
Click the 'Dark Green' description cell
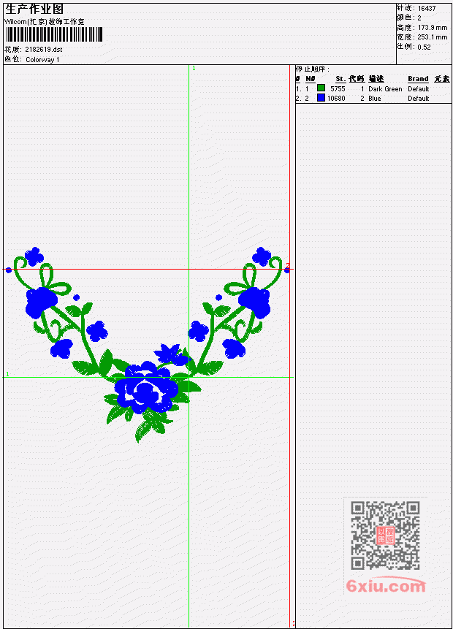tap(385, 88)
